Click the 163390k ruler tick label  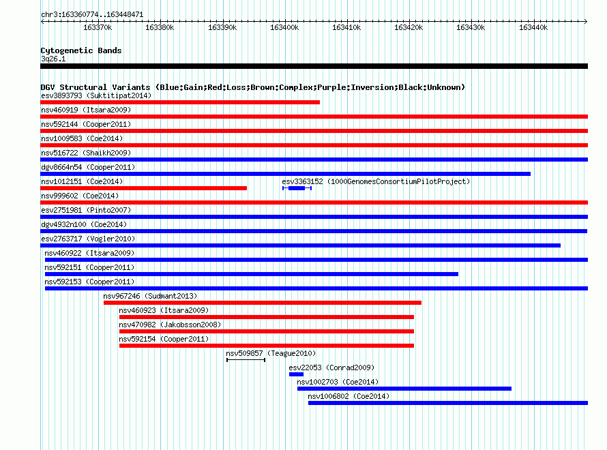tap(222, 27)
